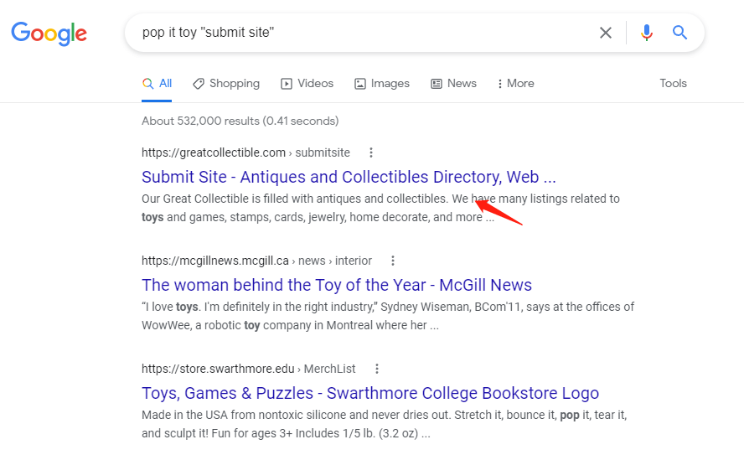Expand the More menu
The height and width of the screenshot is (460, 744).
click(x=515, y=84)
